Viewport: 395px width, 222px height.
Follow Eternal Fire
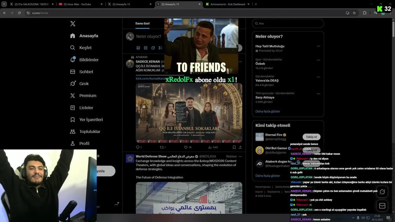tap(311, 137)
